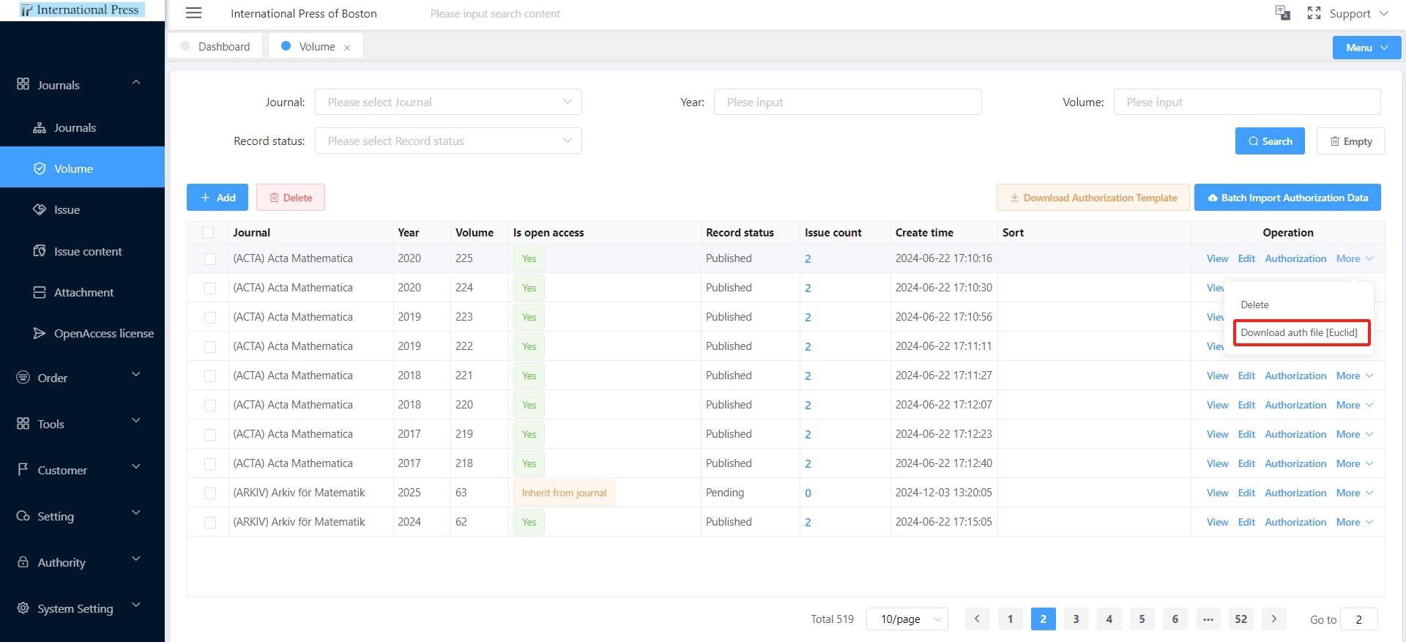Collapse the Journals sidebar group

82,85
